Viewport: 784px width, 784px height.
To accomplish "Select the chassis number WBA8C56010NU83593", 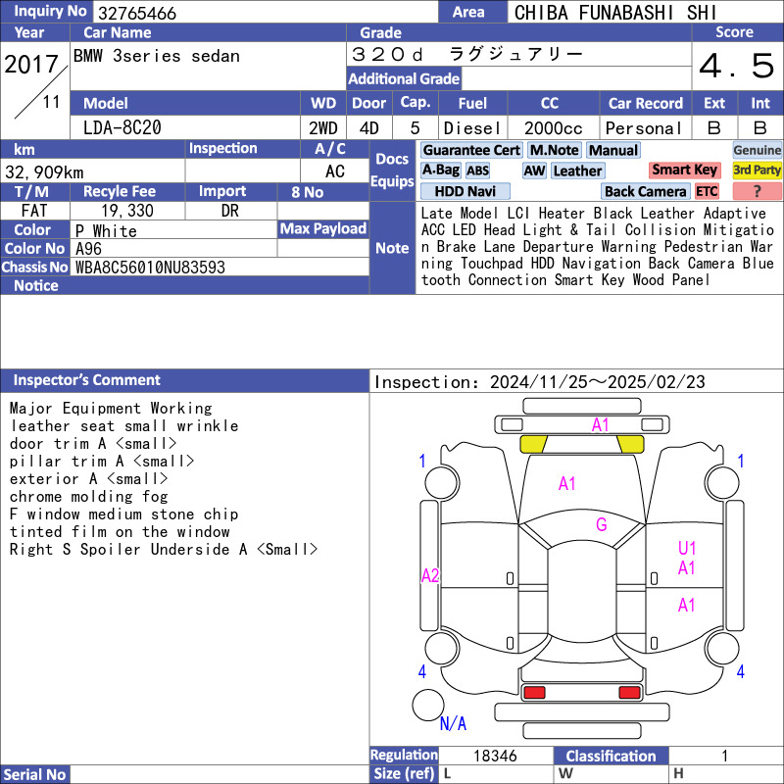I will [x=150, y=267].
